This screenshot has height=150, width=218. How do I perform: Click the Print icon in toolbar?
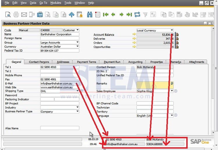point(16,15)
